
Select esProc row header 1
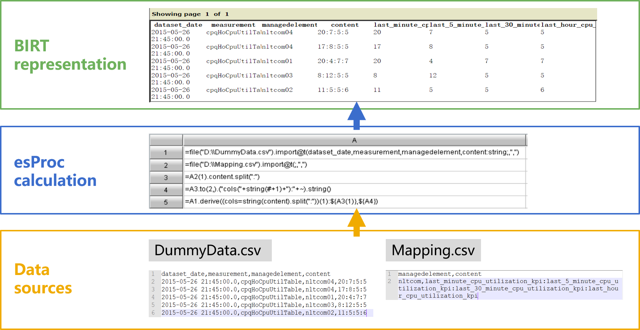[166, 153]
